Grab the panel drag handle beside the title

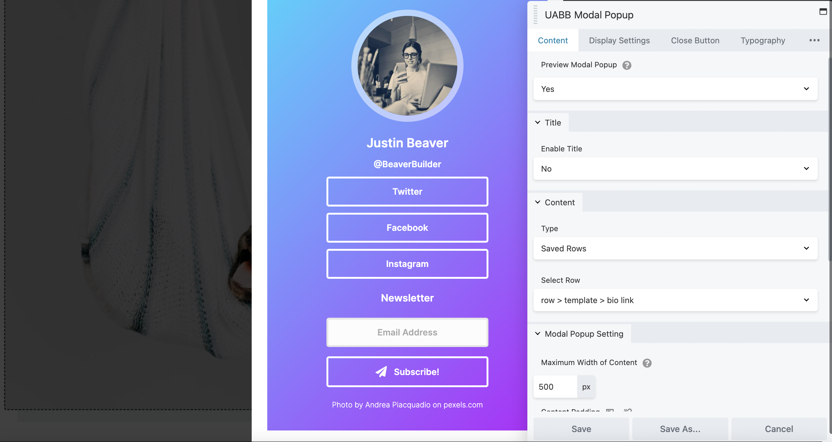pos(535,15)
